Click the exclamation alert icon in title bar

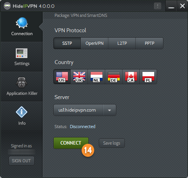(x=157, y=6)
